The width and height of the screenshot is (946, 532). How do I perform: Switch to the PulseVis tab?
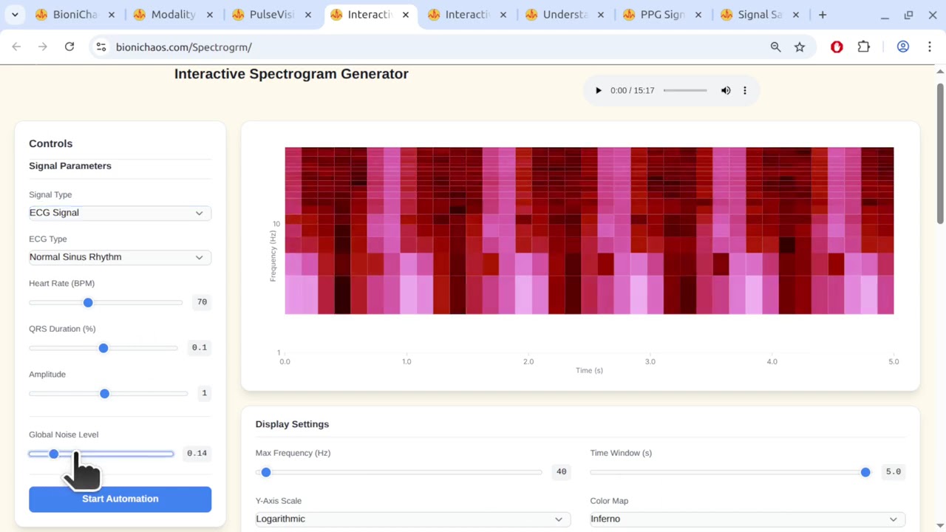coord(271,15)
